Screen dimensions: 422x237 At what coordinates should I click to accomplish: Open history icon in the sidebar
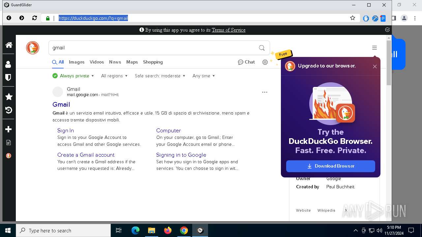[9, 110]
